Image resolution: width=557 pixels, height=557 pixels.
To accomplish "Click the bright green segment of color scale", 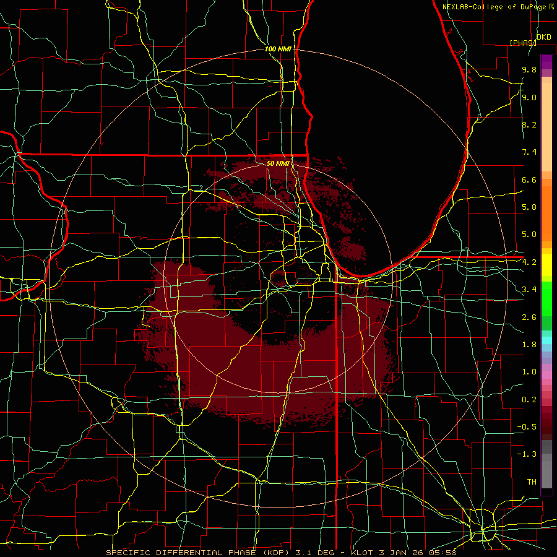I will point(546,300).
